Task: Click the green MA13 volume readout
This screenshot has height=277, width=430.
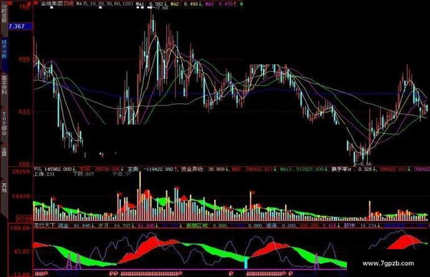Action: coord(304,169)
